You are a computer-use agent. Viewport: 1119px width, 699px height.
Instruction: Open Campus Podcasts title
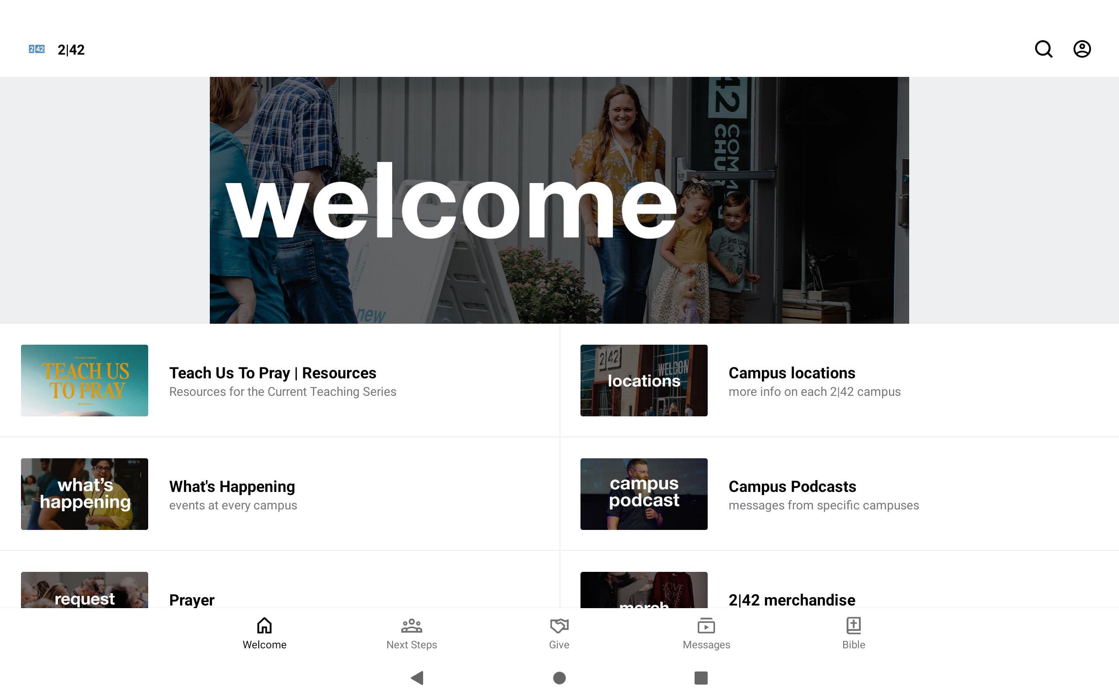(792, 486)
